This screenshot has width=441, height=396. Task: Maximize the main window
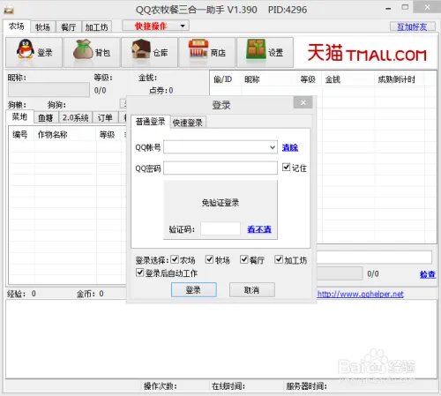click(x=405, y=8)
